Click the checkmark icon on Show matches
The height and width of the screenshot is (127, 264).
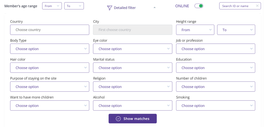point(118,119)
